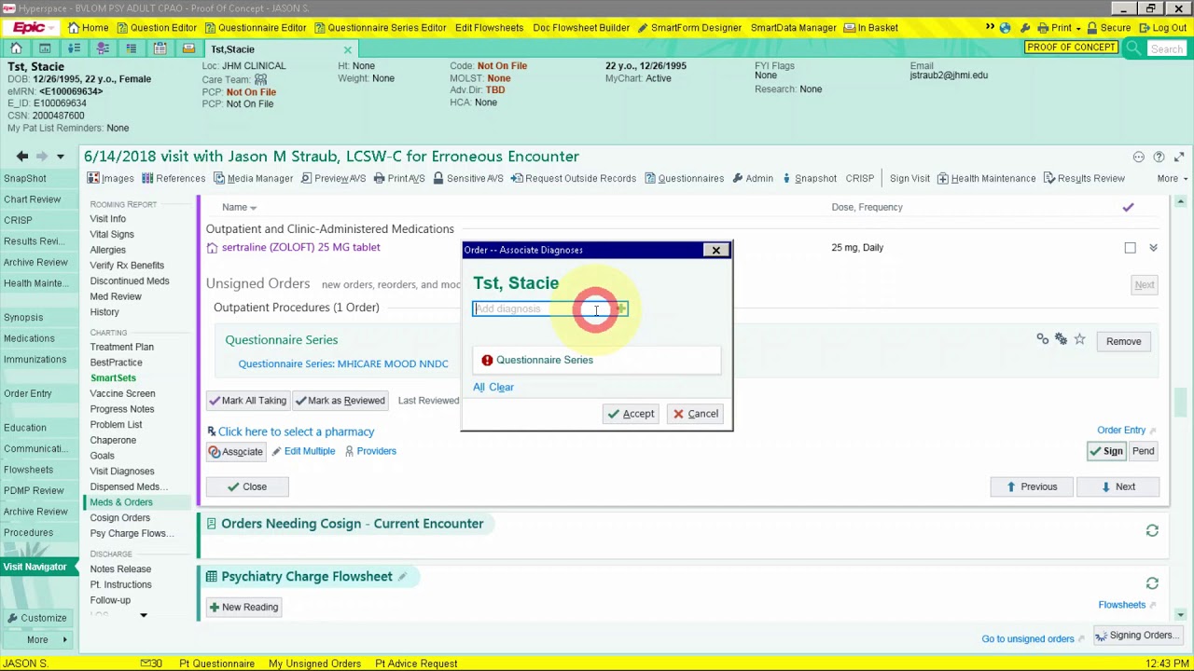1194x671 pixels.
Task: Open Questionnaire Series Editor
Action: (380, 28)
